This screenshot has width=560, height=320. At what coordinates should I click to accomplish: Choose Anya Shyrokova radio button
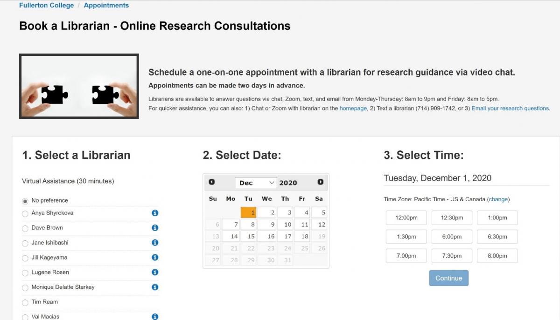25,214
